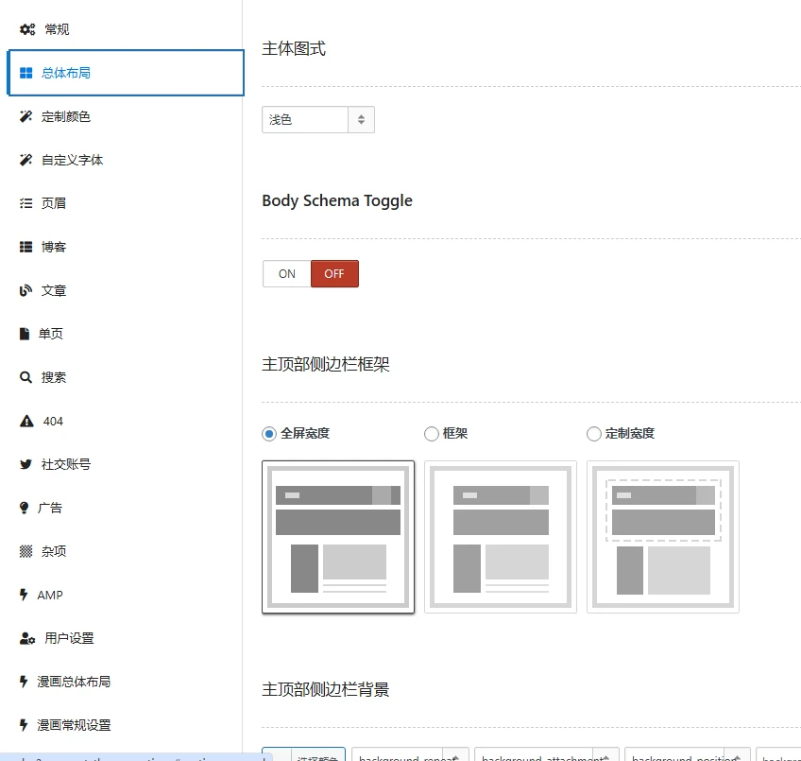Select the 框架 radio option
The width and height of the screenshot is (801, 761).
[432, 433]
